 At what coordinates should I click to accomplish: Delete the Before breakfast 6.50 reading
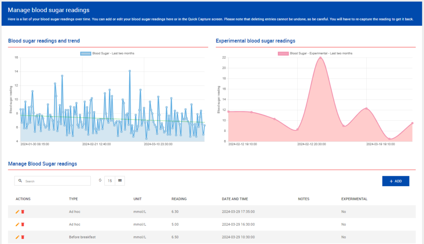[23, 237]
